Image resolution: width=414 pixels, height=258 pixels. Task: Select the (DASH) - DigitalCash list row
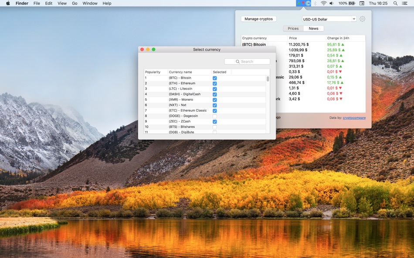click(x=205, y=94)
